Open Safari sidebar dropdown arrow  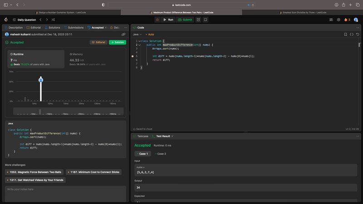click(11, 5)
